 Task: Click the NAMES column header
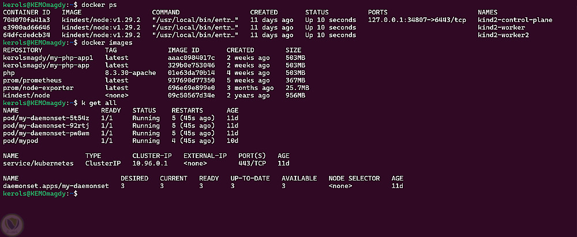point(487,13)
